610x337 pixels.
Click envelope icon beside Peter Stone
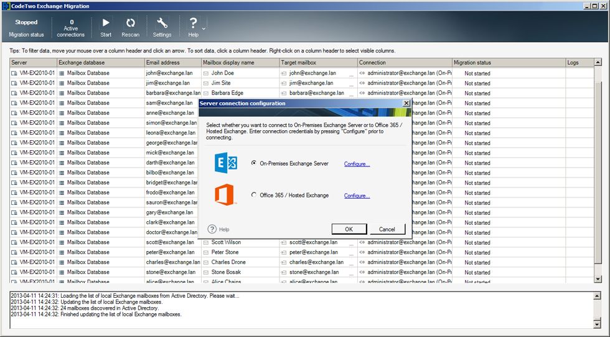click(206, 252)
